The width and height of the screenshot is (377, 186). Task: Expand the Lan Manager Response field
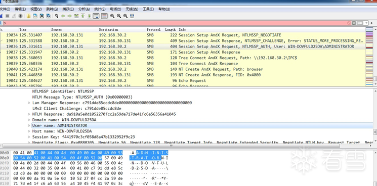click(x=29, y=103)
